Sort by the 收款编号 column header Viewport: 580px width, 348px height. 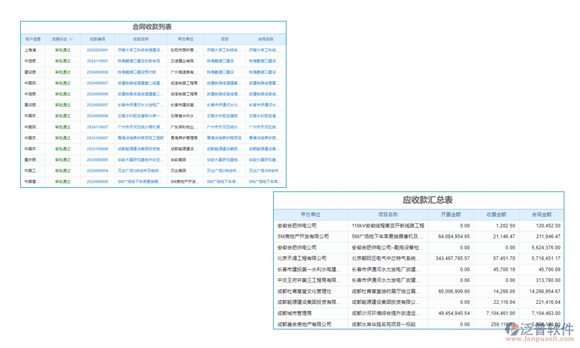(x=97, y=39)
